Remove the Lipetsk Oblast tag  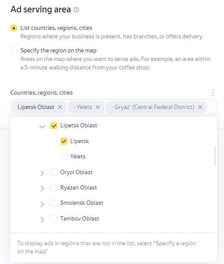(x=60, y=107)
